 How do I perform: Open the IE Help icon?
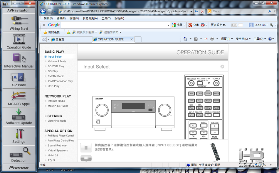(270, 39)
